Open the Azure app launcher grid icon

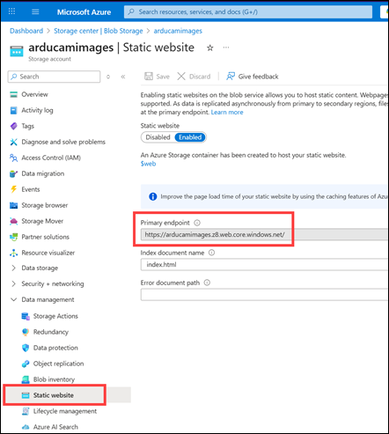pos(11,11)
